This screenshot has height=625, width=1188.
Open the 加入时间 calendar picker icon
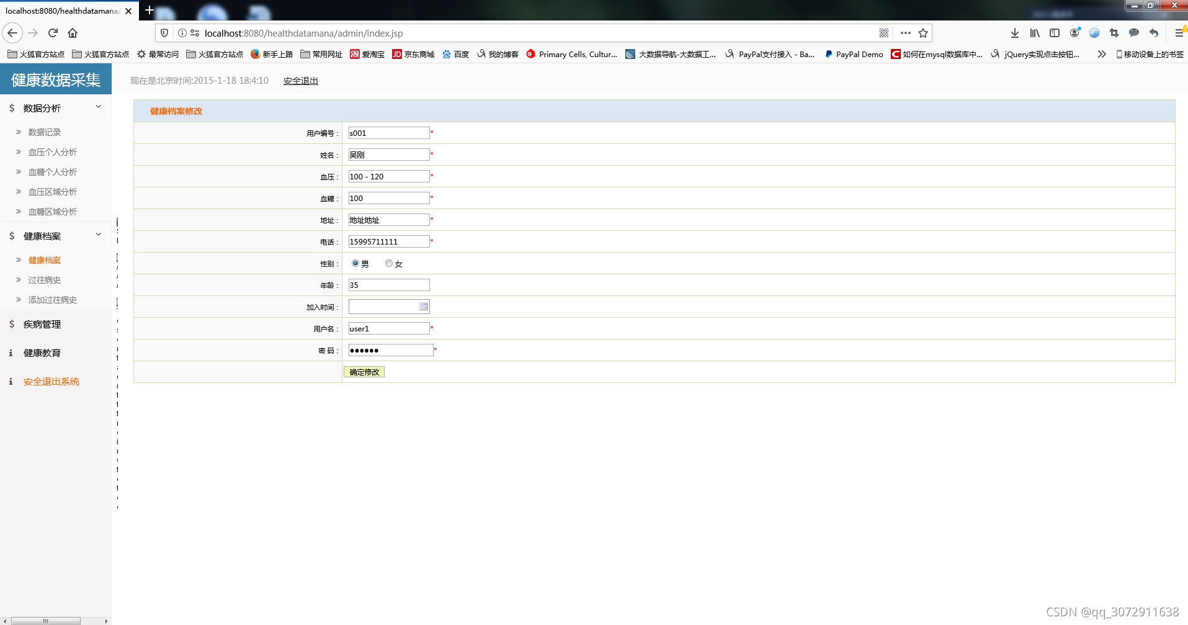click(x=424, y=307)
